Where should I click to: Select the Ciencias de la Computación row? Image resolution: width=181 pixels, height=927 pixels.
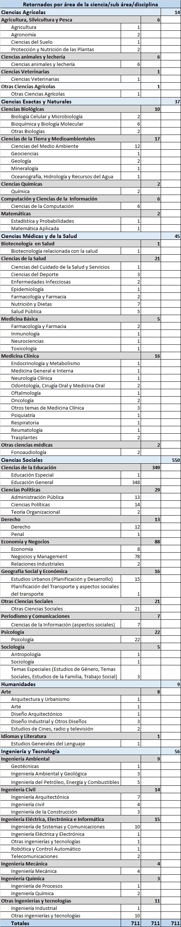click(90, 206)
